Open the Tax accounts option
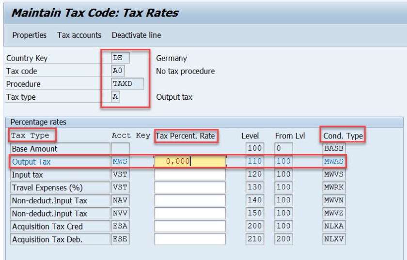 [x=79, y=35]
